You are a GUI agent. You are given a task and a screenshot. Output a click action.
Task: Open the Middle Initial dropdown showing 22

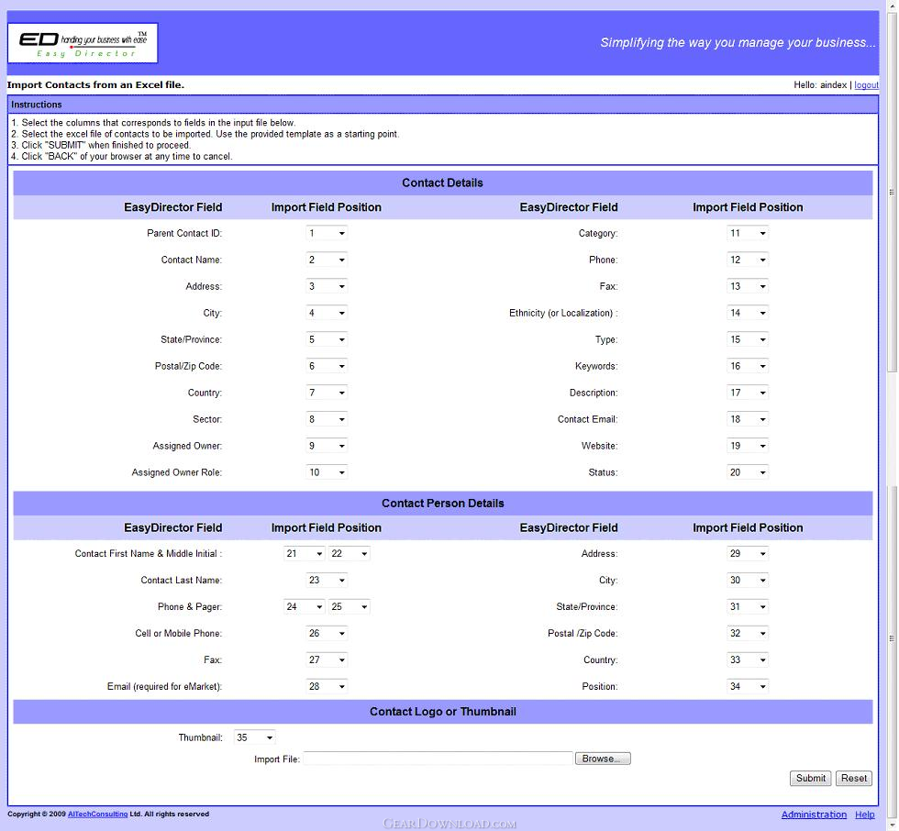point(350,554)
